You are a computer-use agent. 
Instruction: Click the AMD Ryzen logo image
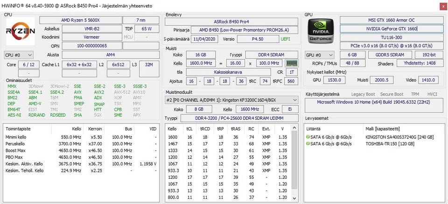(x=21, y=31)
